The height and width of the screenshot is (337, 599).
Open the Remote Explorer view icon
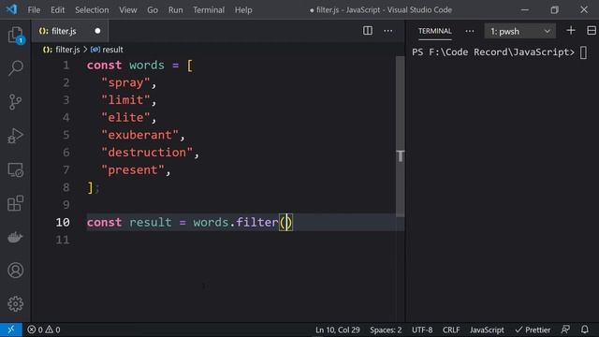(x=15, y=169)
